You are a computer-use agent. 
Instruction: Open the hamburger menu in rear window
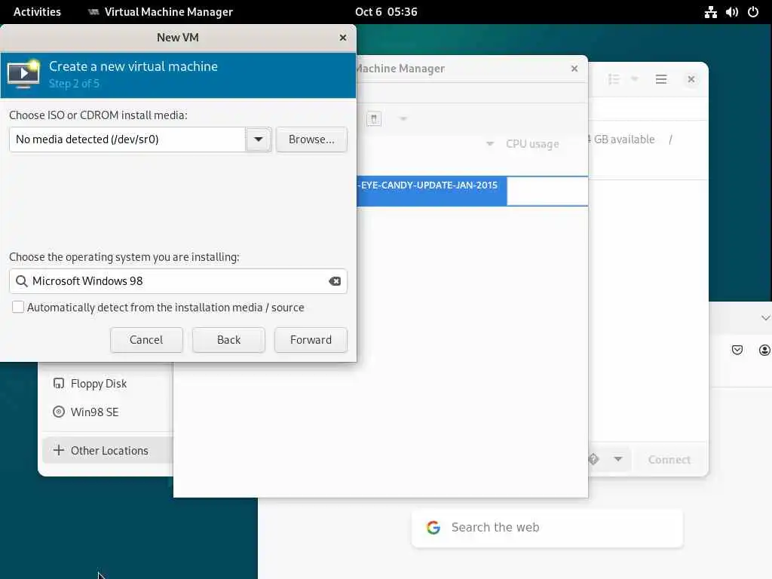660,79
